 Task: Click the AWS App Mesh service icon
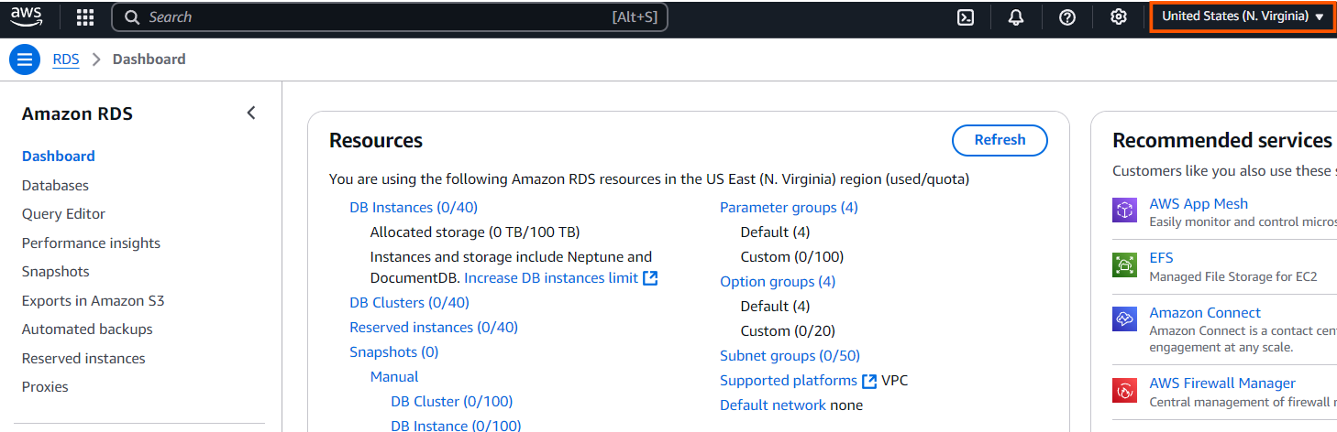[x=1125, y=211]
